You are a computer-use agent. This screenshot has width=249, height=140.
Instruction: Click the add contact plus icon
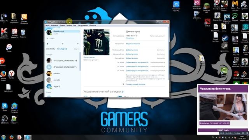tap(78, 44)
